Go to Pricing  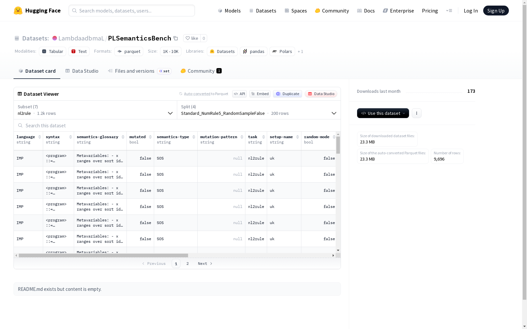(x=430, y=11)
